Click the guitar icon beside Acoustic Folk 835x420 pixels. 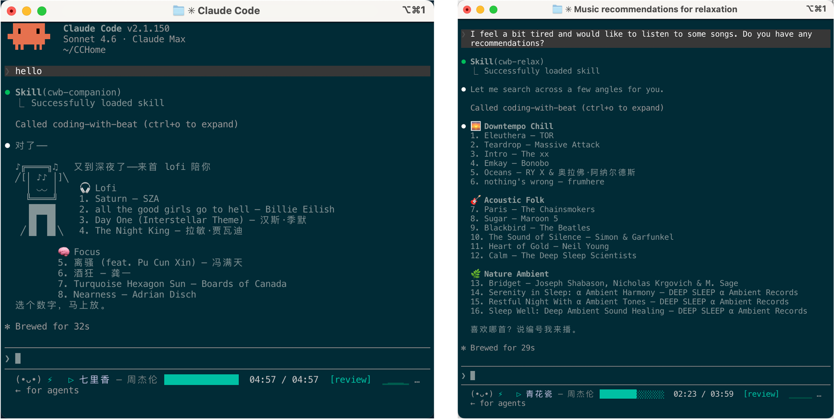point(476,200)
